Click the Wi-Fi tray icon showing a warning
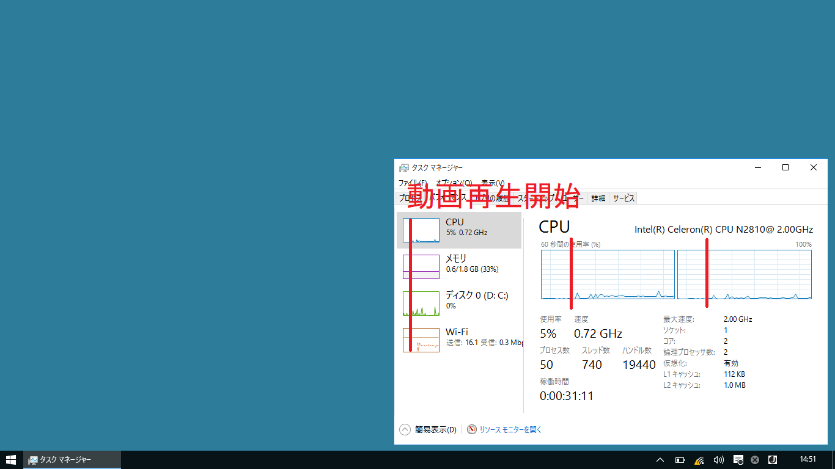The image size is (835, 469). pos(698,459)
